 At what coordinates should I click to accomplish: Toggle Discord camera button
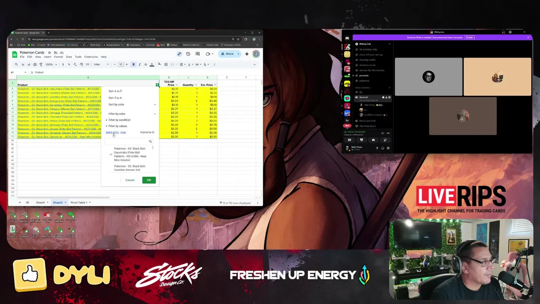pyautogui.click(x=349, y=140)
